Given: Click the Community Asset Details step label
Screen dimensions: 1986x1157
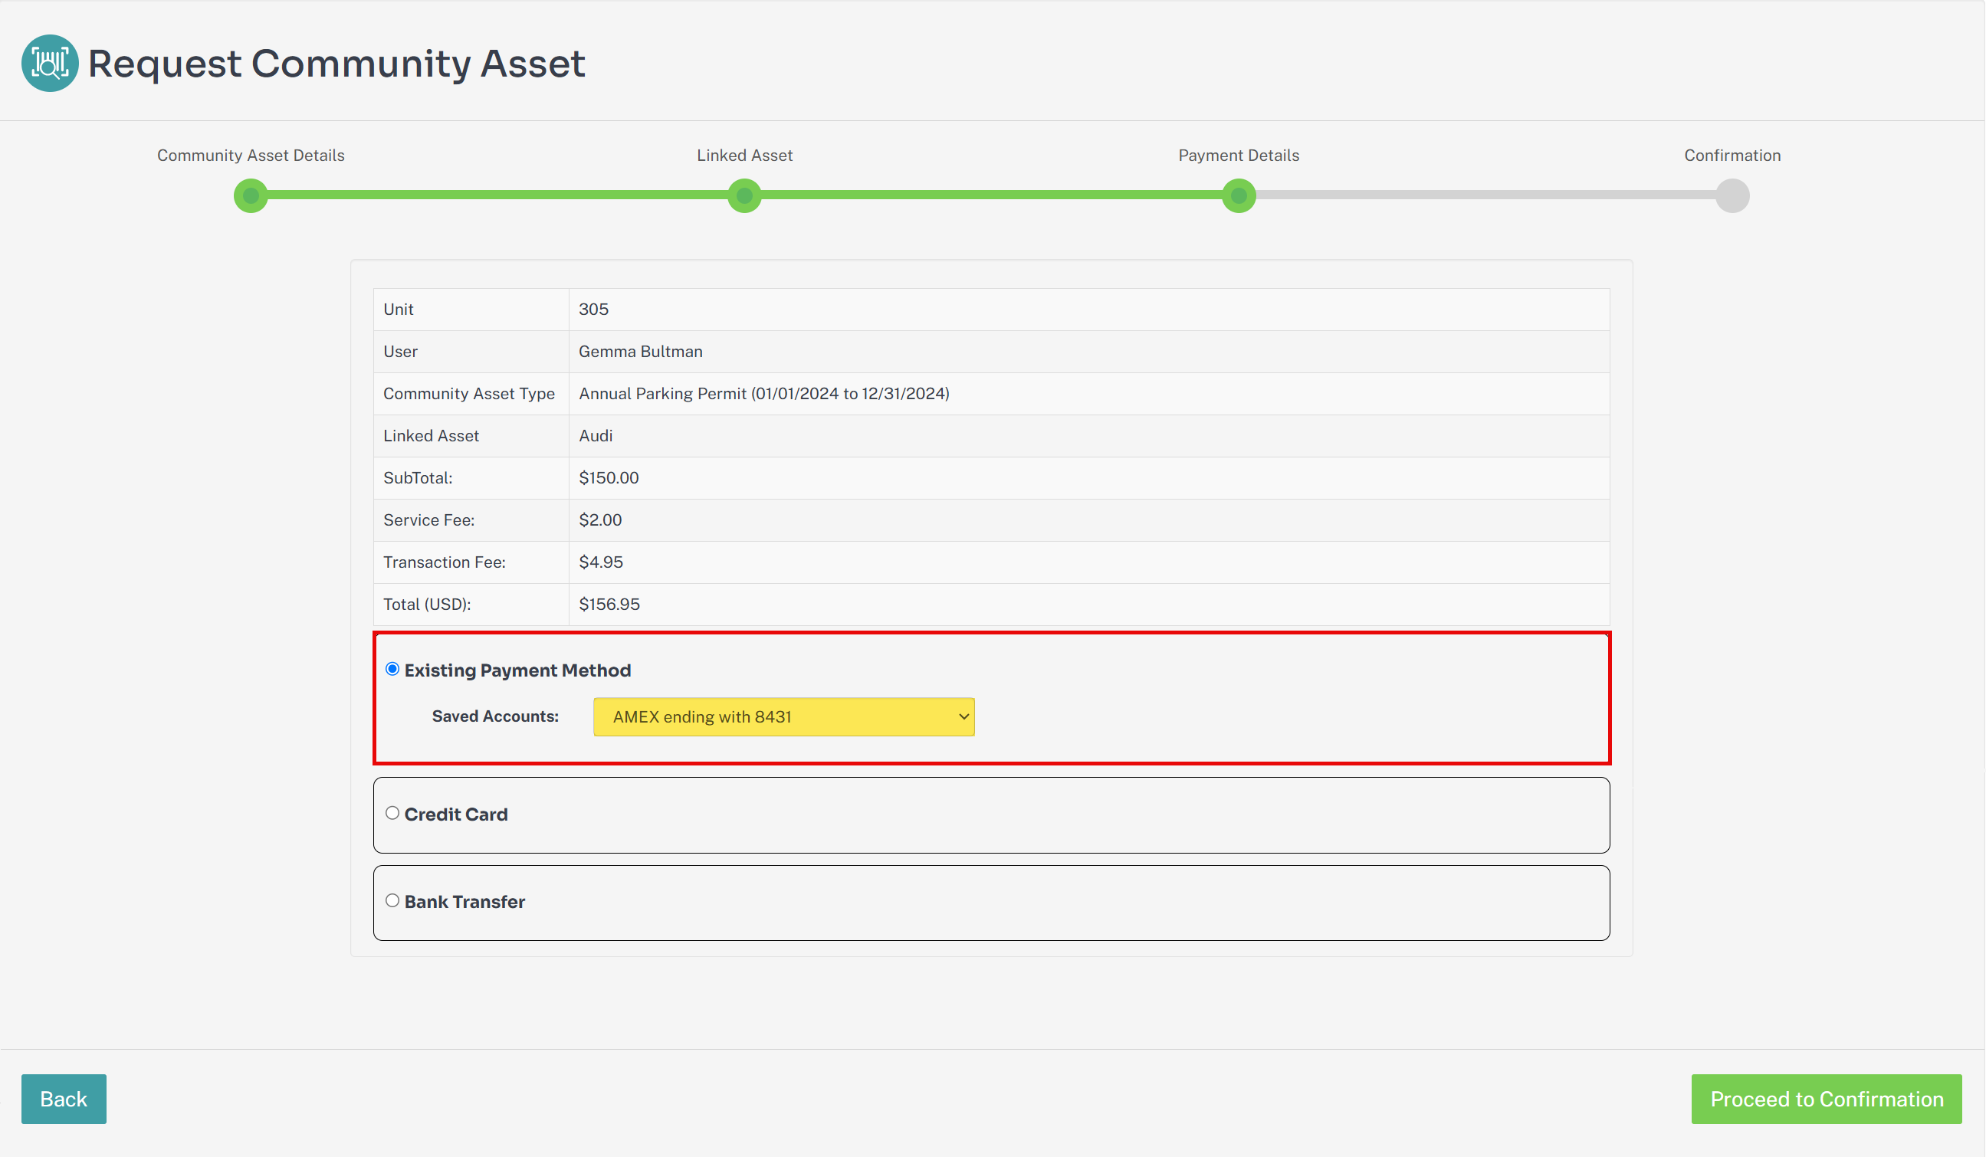Looking at the screenshot, I should pyautogui.click(x=251, y=155).
